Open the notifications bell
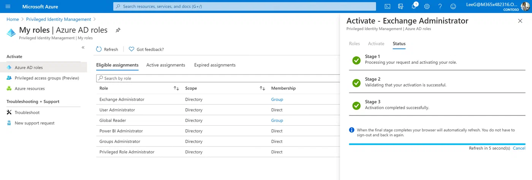This screenshot has width=532, height=180. tap(414, 6)
